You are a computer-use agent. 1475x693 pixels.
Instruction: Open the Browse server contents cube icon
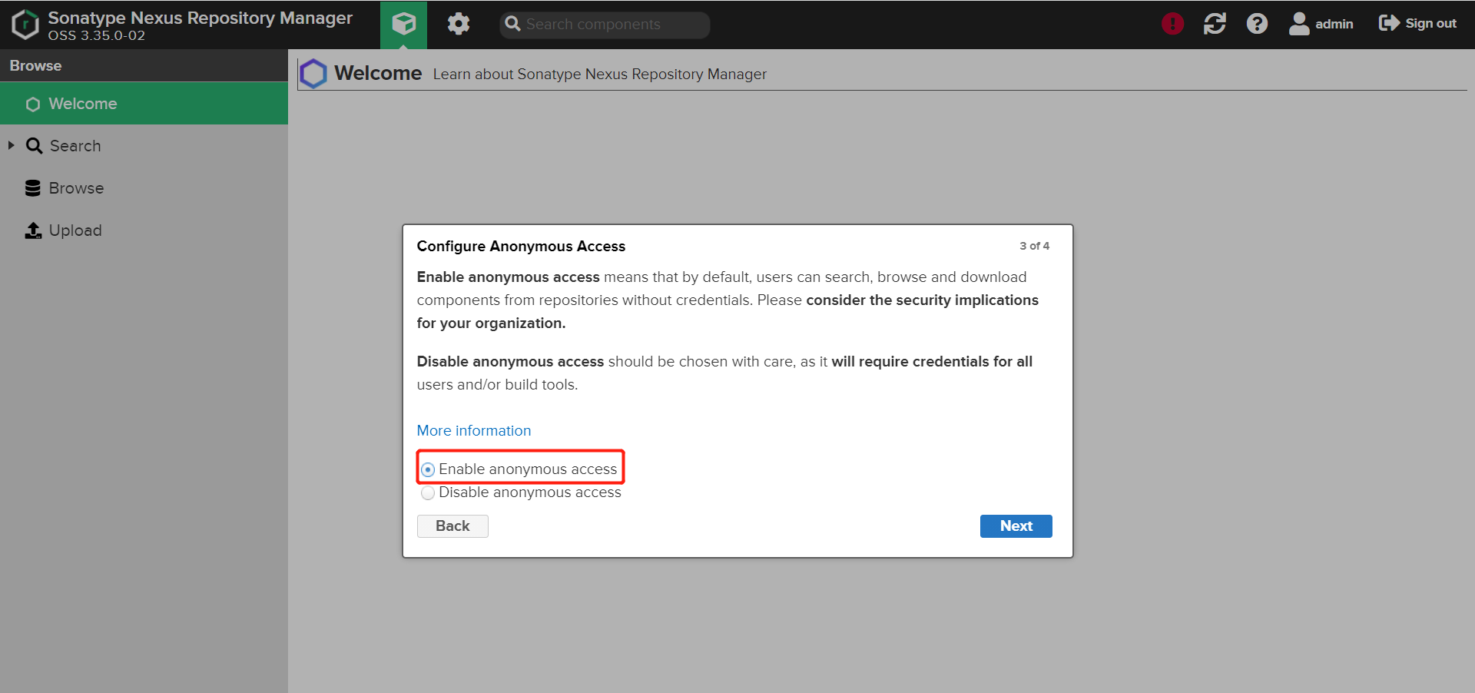pos(403,25)
